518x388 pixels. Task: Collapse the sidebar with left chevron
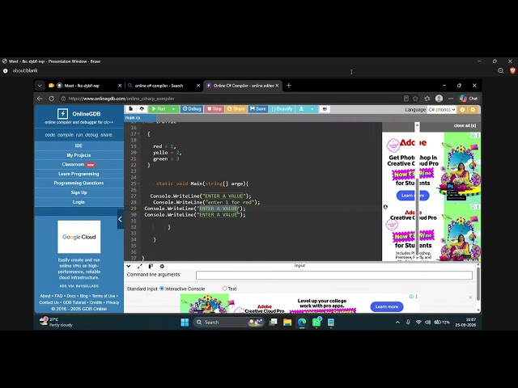pyautogui.click(x=121, y=219)
